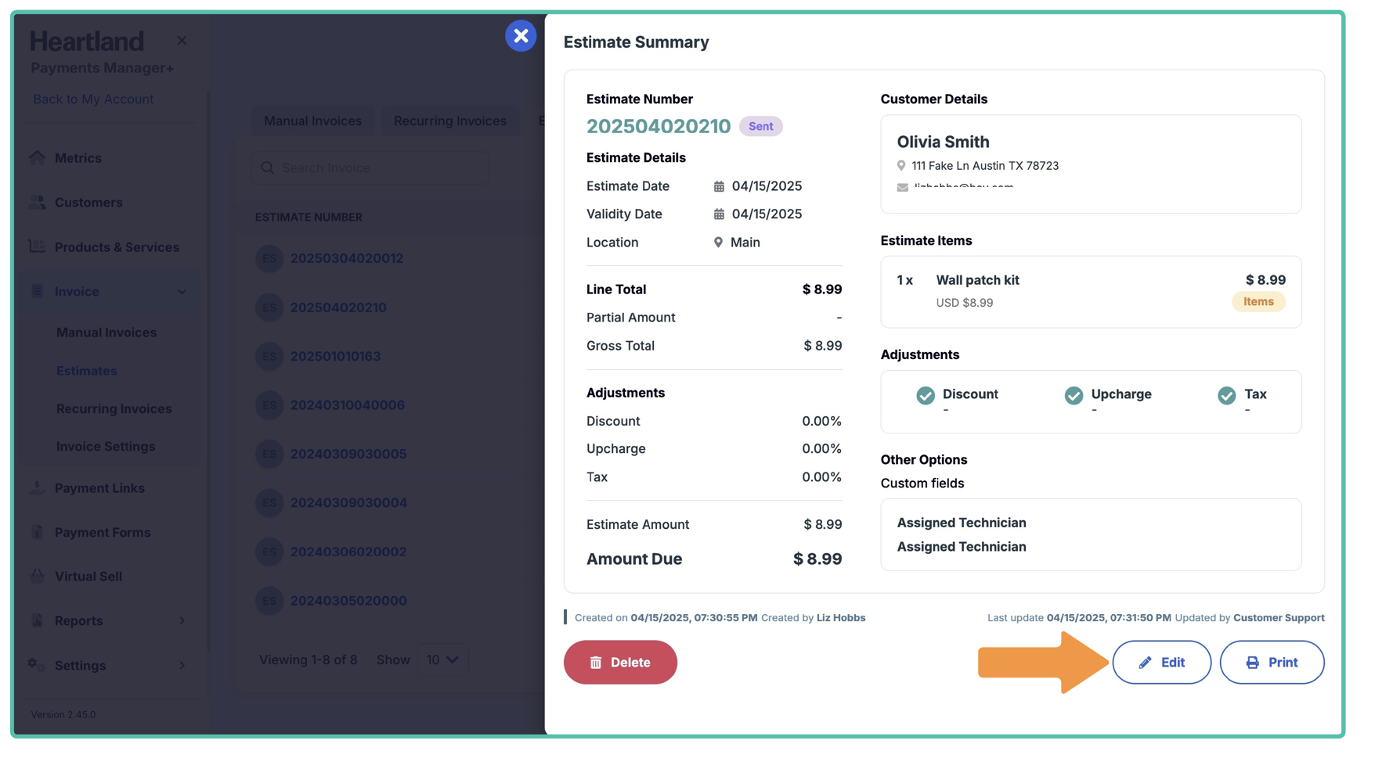This screenshot has width=1375, height=762.
Task: Expand the Reports submenu arrow
Action: click(x=182, y=621)
